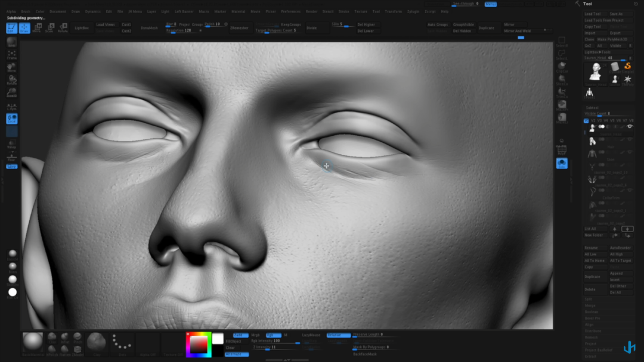Pick the Flatten brush shortcut icon
The height and width of the screenshot is (362, 644).
tap(65, 350)
